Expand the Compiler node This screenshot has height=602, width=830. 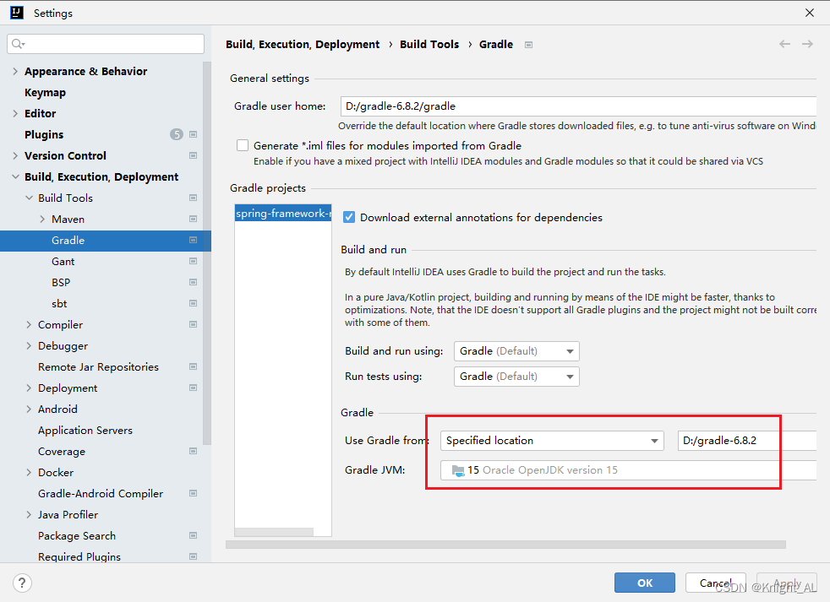[29, 325]
